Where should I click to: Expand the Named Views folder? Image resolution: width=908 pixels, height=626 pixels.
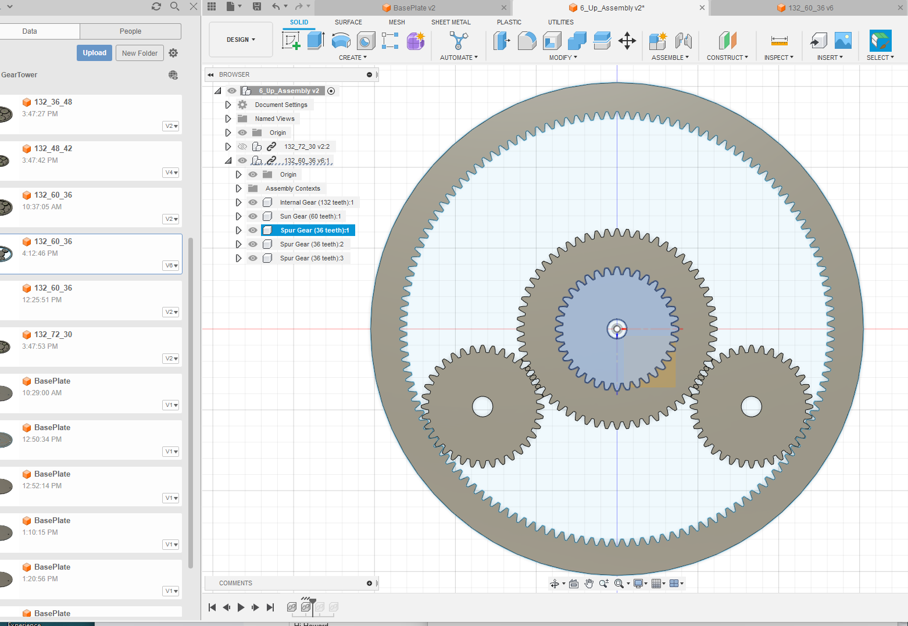[x=228, y=118]
